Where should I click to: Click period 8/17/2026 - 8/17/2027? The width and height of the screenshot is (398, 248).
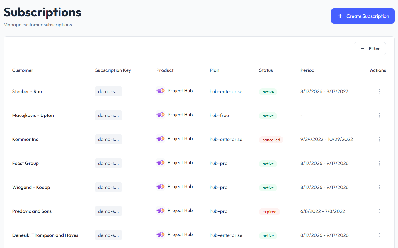click(x=324, y=91)
